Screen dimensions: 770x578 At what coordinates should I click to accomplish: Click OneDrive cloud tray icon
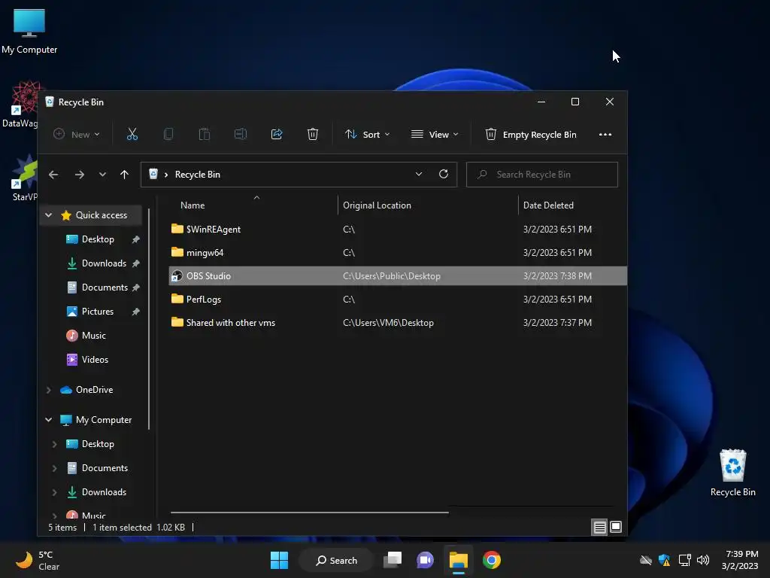click(x=646, y=560)
